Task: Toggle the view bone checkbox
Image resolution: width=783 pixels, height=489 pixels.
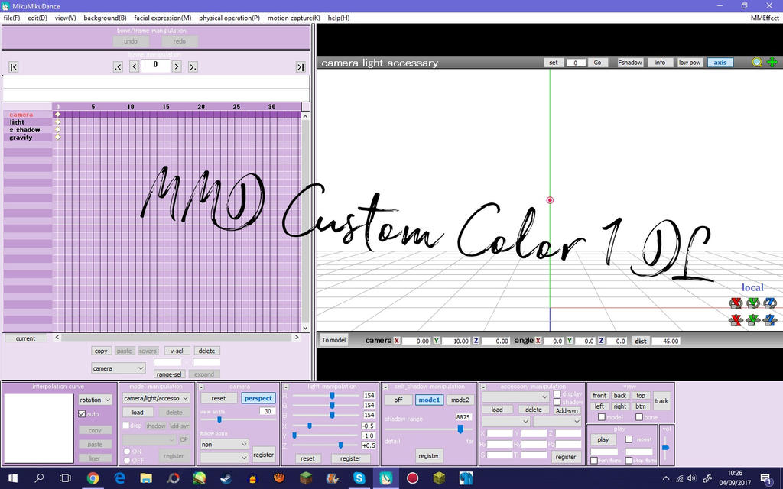Action: (638, 417)
